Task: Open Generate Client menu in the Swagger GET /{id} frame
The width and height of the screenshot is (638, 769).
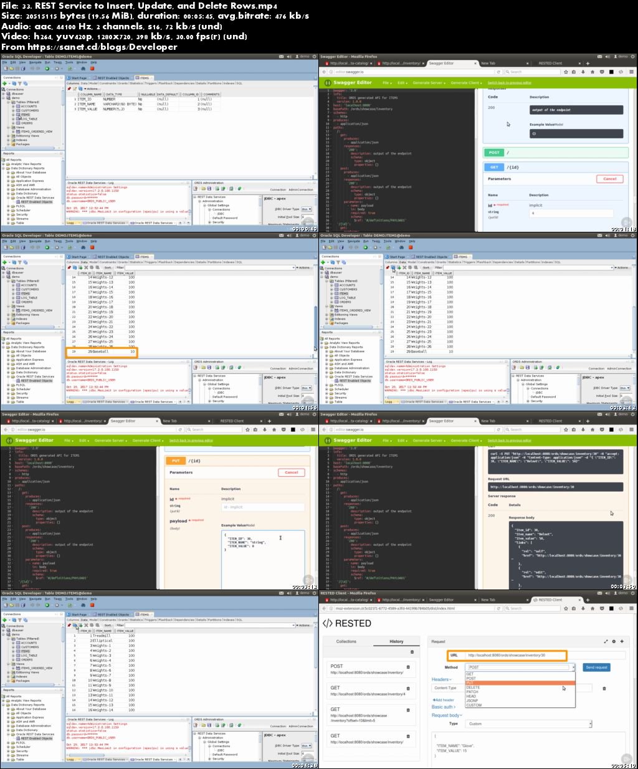Action: click(466, 83)
